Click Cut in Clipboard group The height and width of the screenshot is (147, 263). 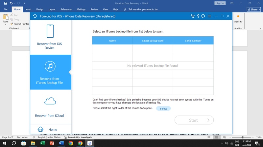[14, 15]
